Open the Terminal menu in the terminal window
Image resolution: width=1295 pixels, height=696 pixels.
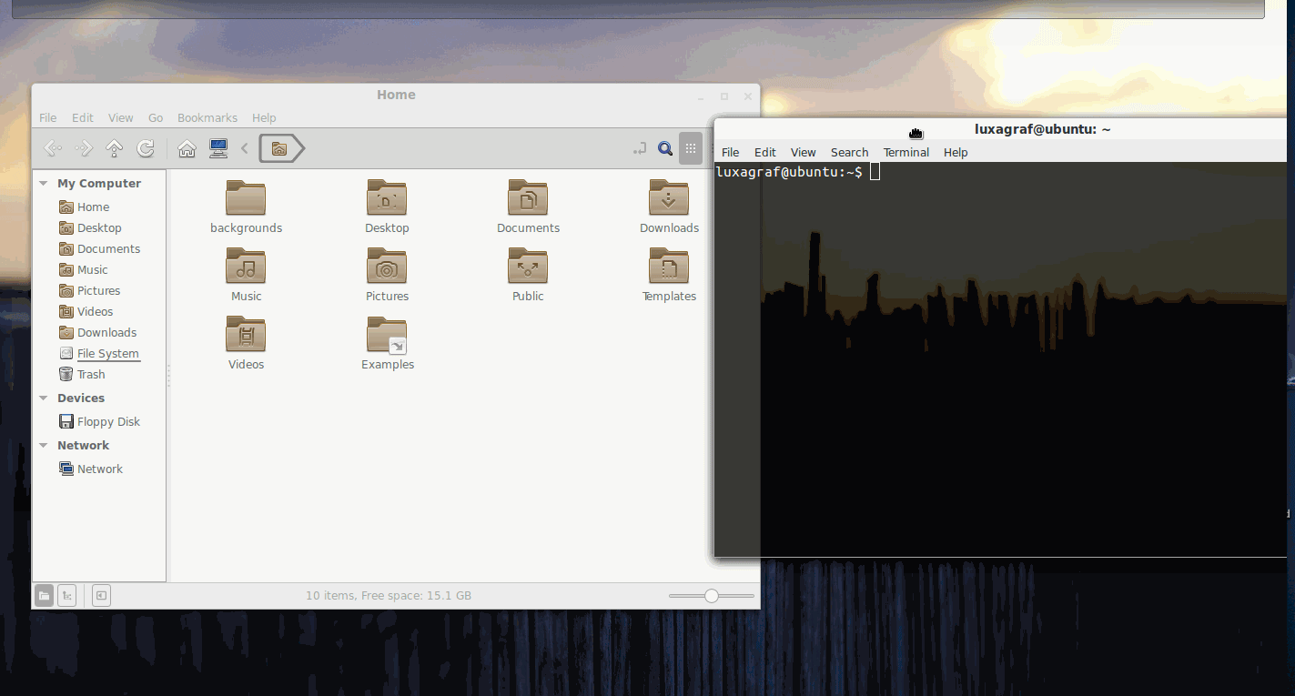click(906, 153)
